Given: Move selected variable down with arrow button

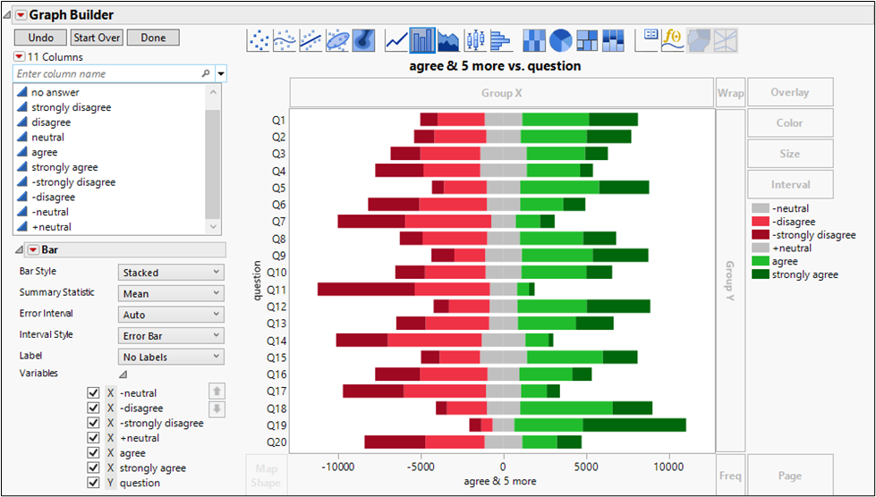Looking at the screenshot, I should coord(217,409).
